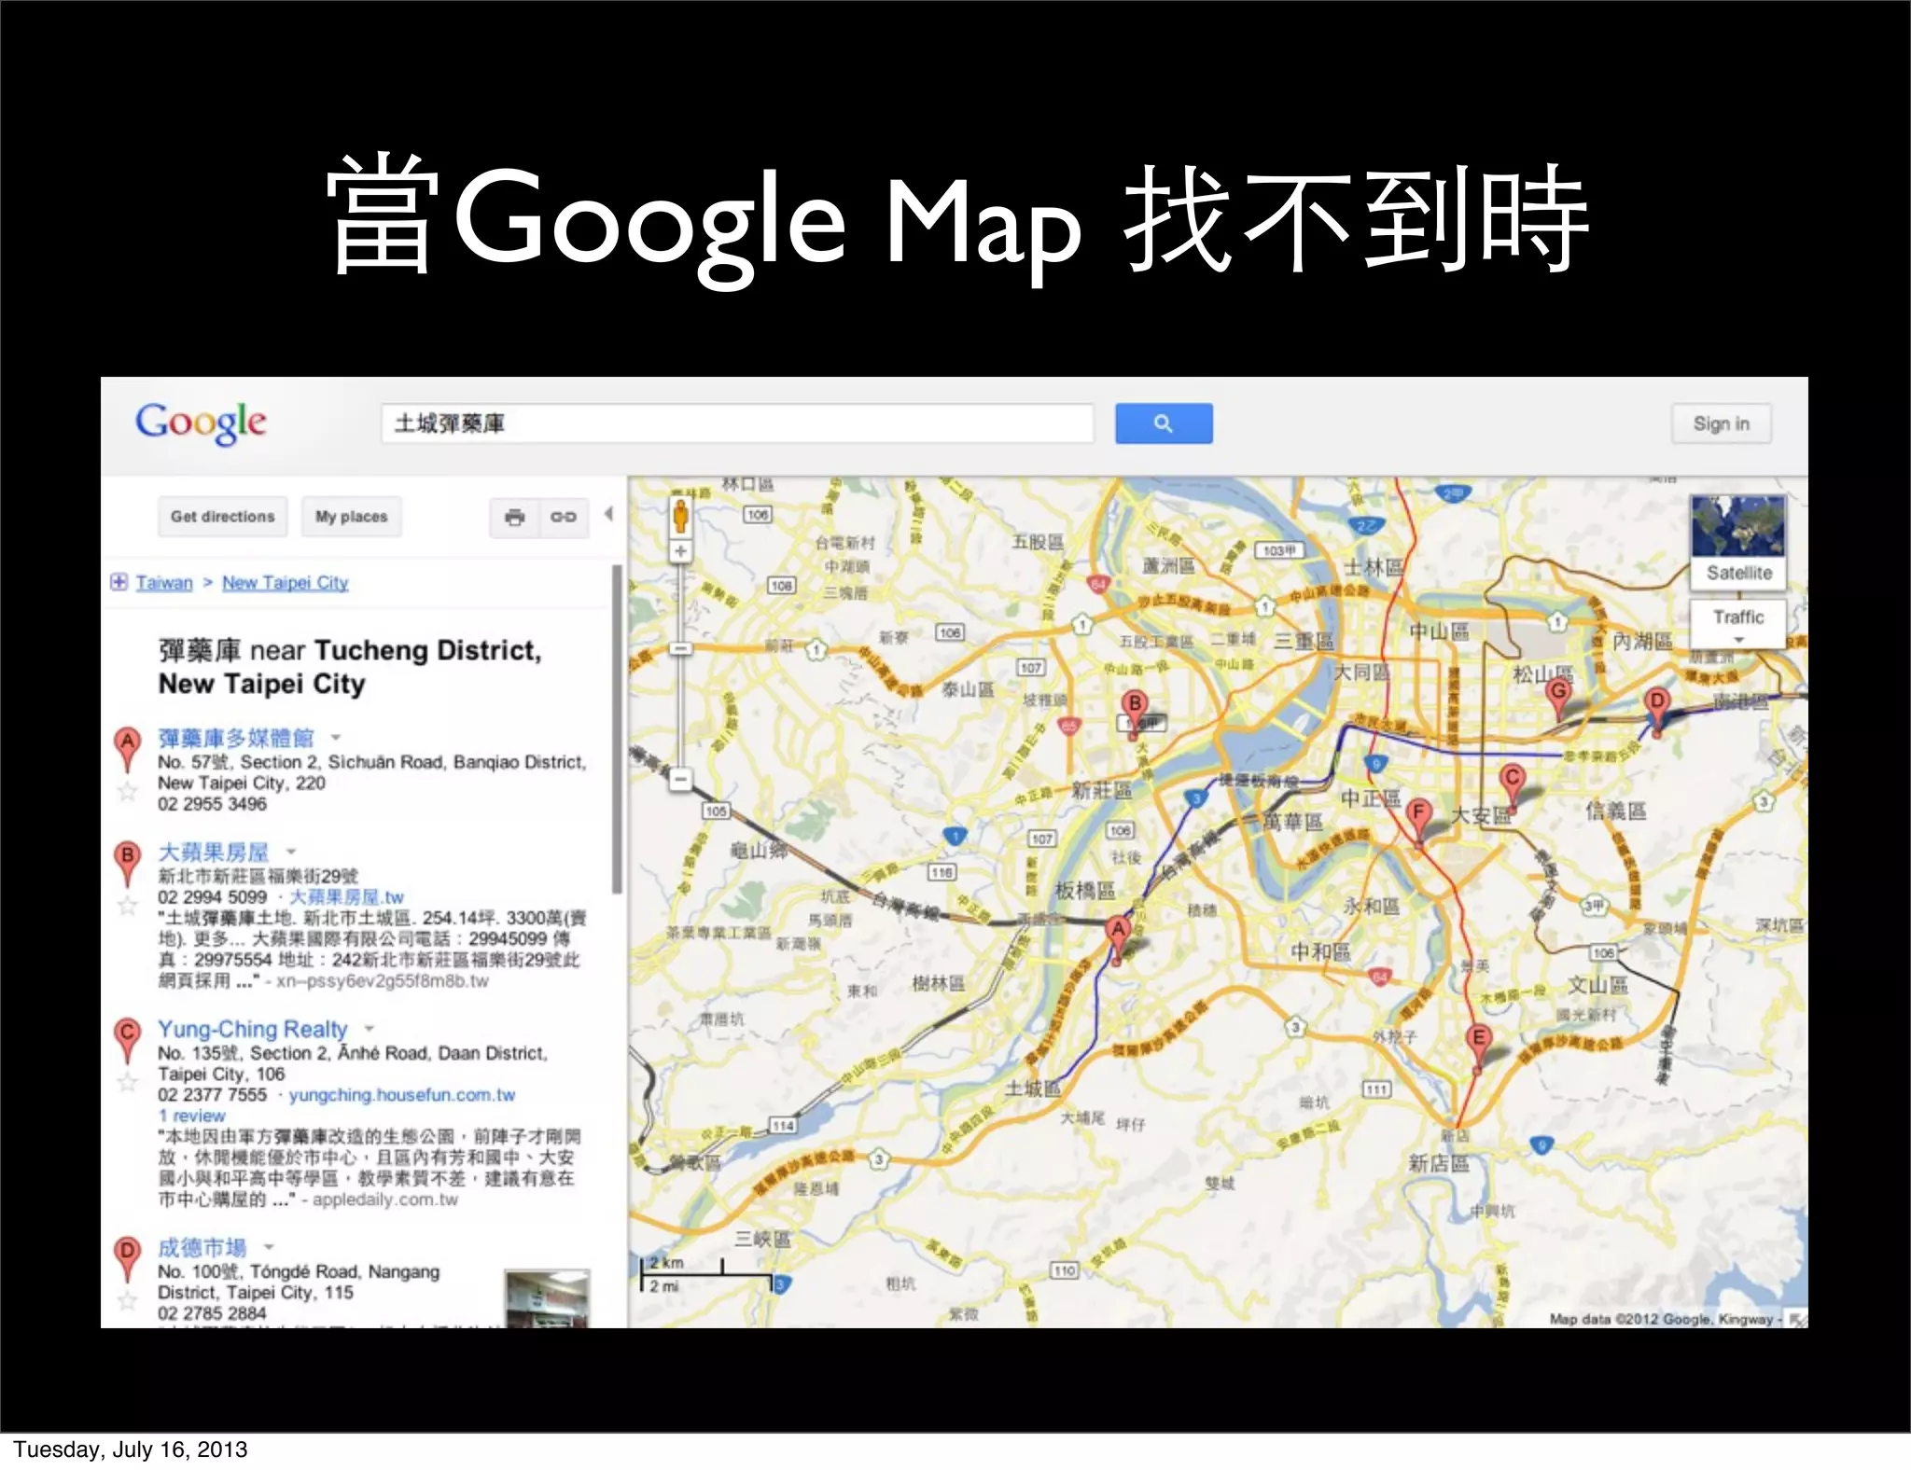
Task: Open dropdown arrow next to 彈藥庫多媒體館
Action: pos(336,738)
